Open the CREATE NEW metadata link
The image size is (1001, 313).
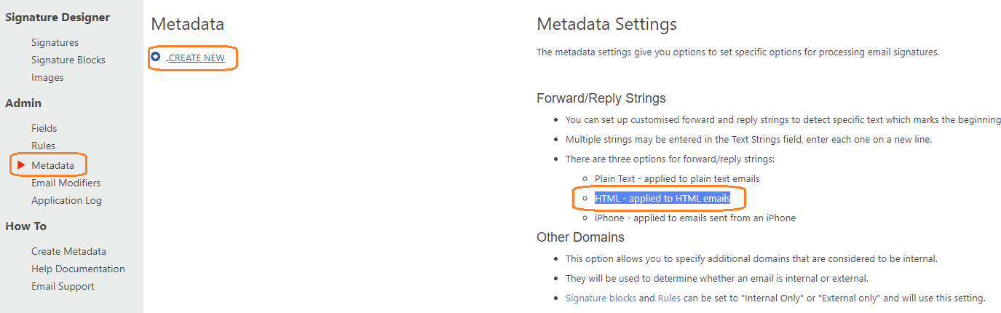197,58
